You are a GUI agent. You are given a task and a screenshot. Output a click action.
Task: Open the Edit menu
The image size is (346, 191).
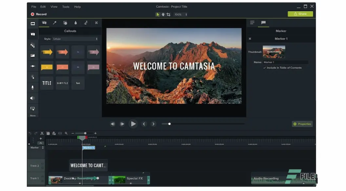43,7
